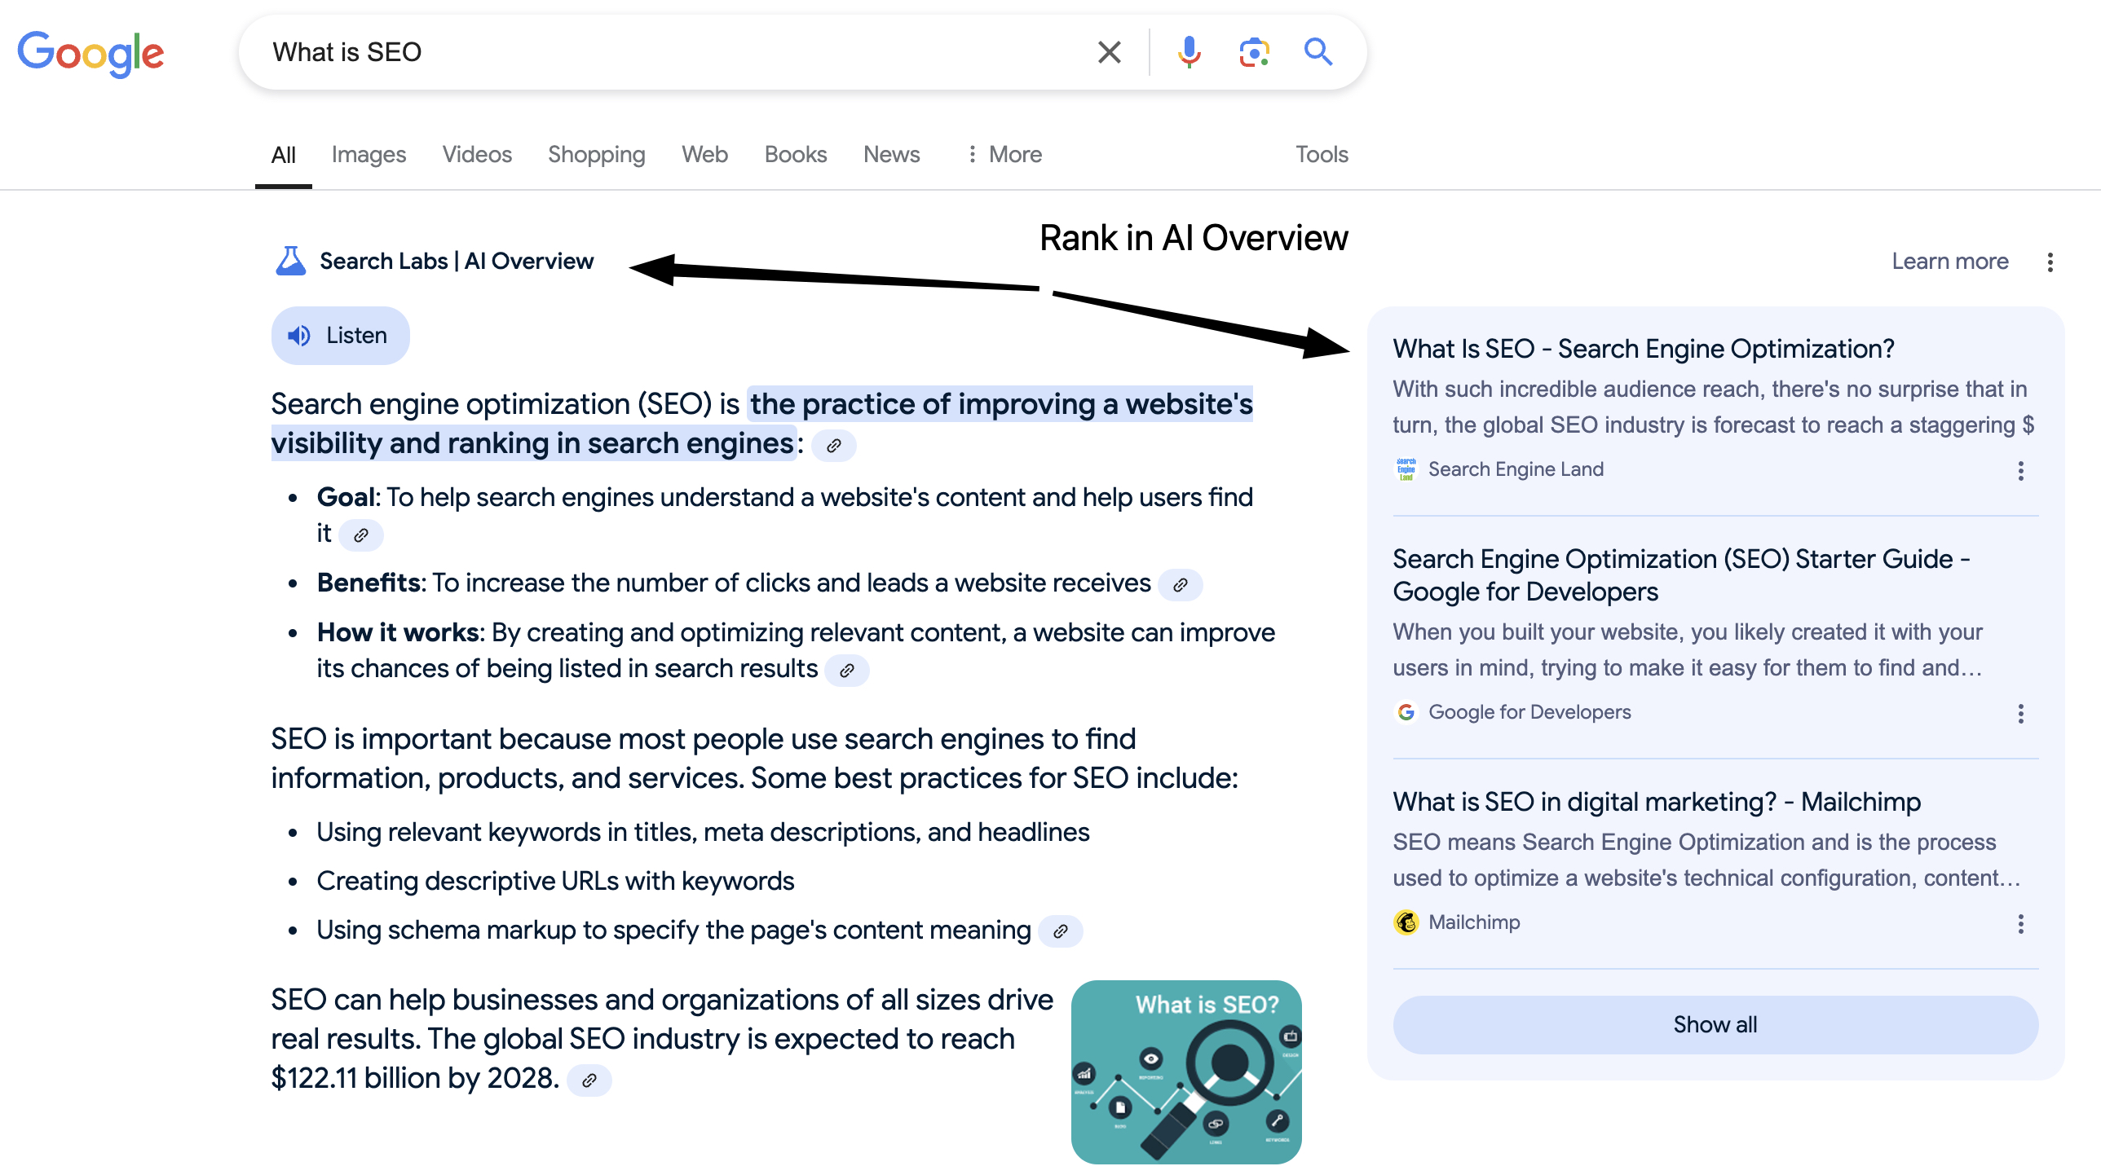Open AI Overview three-dot options menu
The width and height of the screenshot is (2101, 1175).
pos(2050,262)
